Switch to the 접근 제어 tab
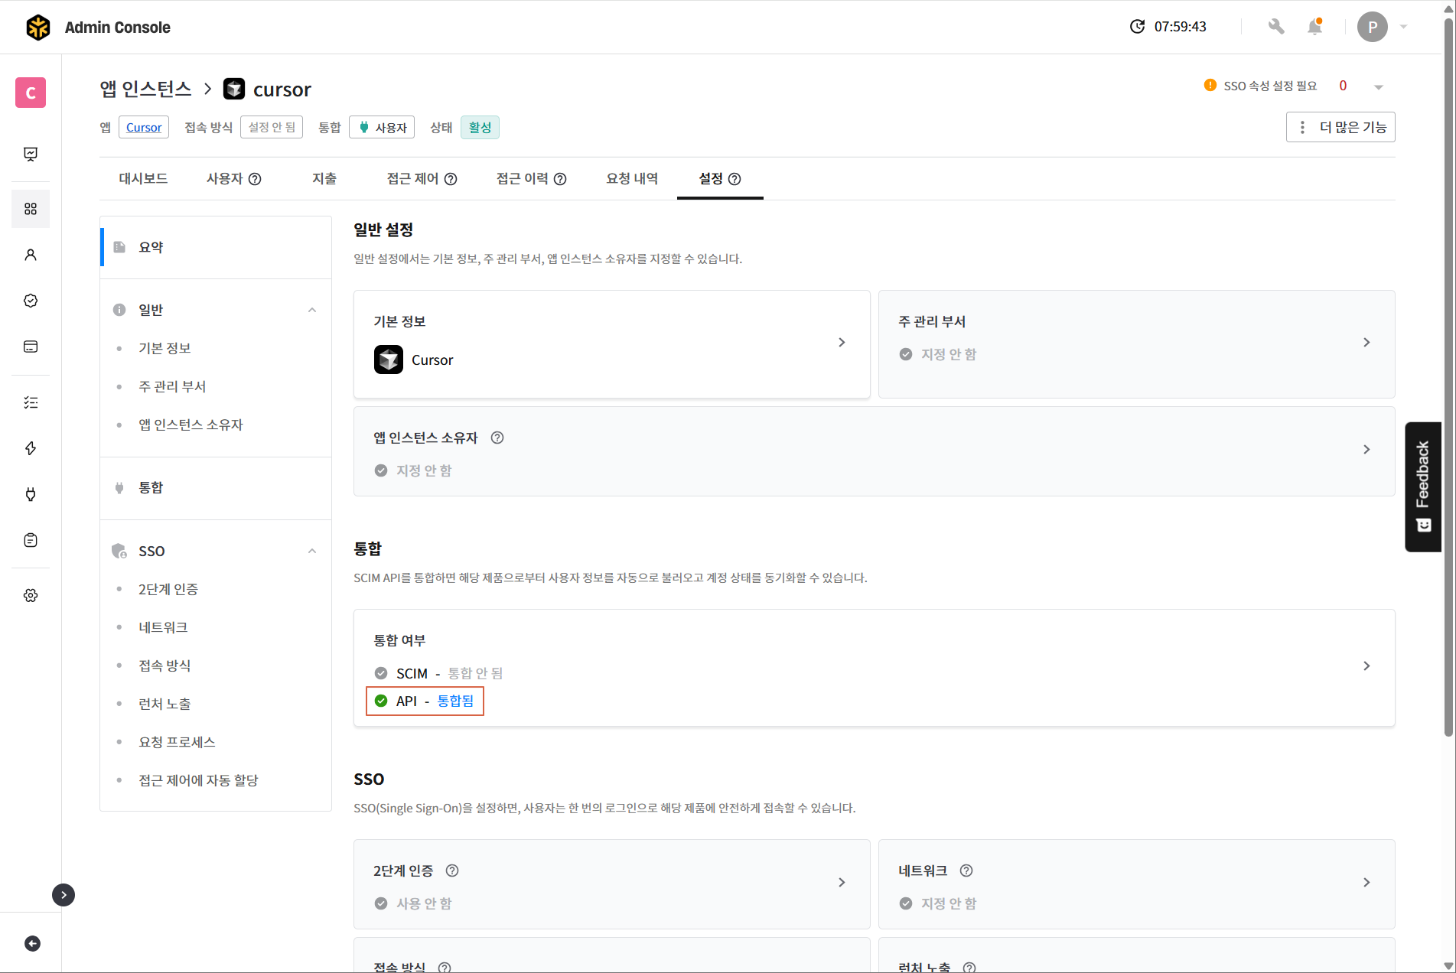 [421, 178]
